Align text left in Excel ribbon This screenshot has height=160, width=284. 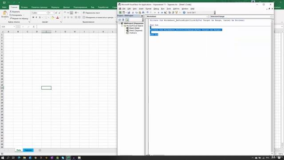65,17
